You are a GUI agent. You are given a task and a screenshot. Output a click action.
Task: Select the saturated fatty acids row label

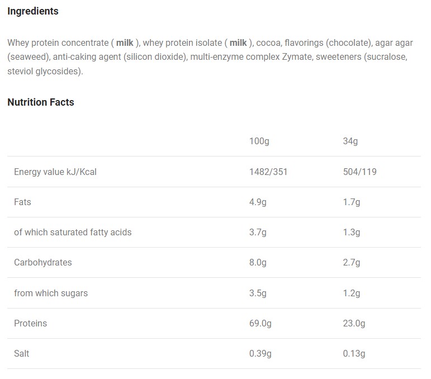click(73, 232)
